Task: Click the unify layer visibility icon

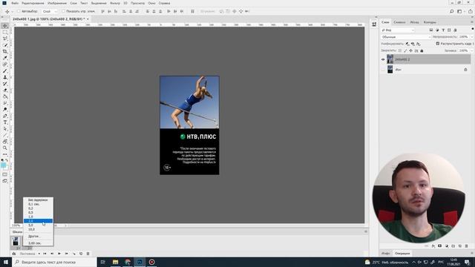Action: [413, 44]
